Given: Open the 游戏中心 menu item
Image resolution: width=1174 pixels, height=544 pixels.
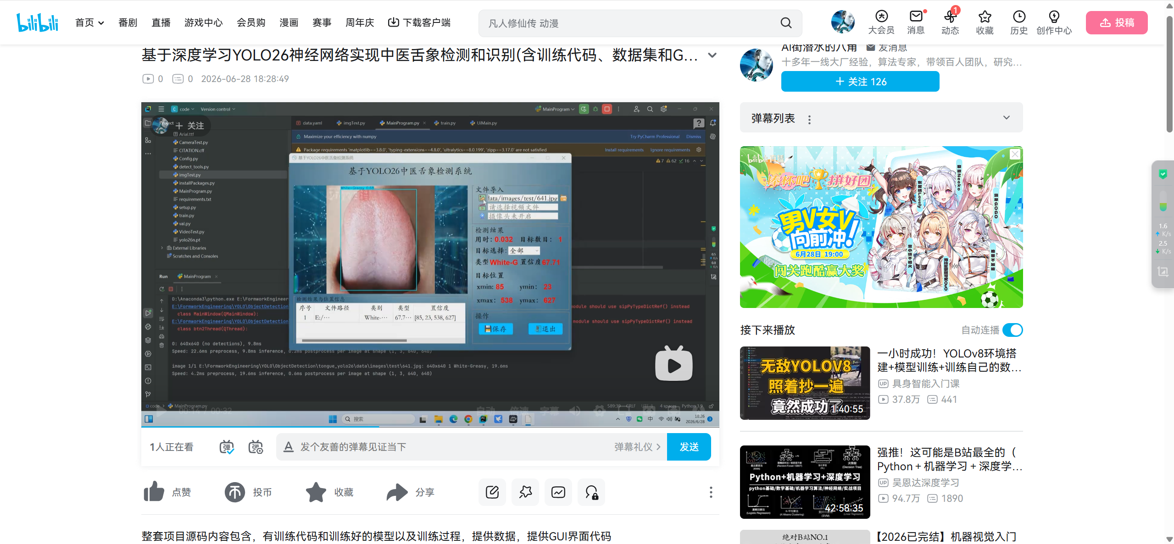Looking at the screenshot, I should pyautogui.click(x=204, y=22).
